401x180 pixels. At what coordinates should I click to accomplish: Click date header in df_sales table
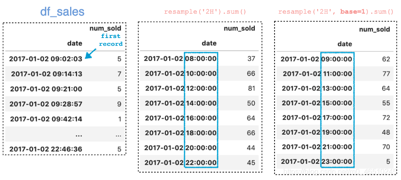point(75,43)
